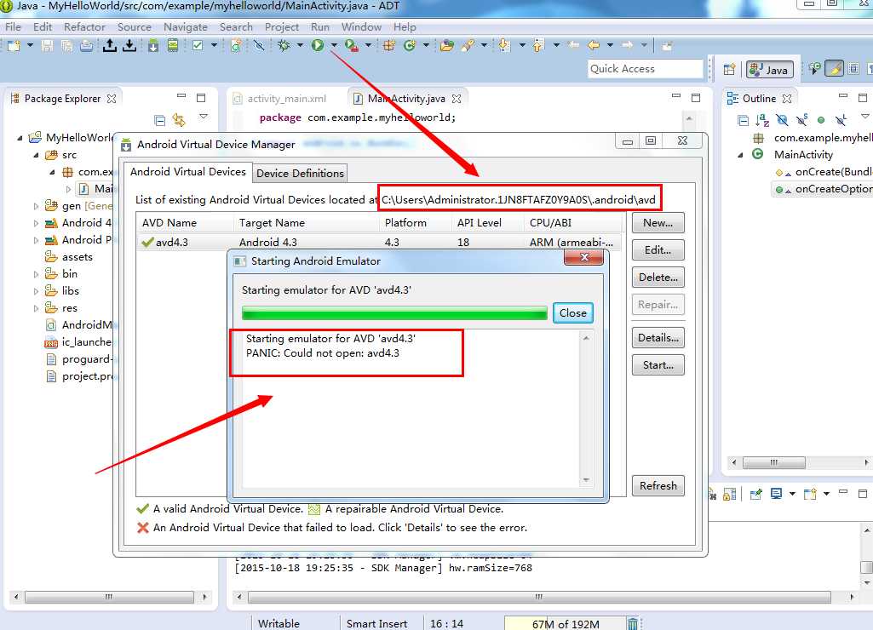Image resolution: width=873 pixels, height=630 pixels.
Task: Expand the libs folder node
Action: (36, 291)
